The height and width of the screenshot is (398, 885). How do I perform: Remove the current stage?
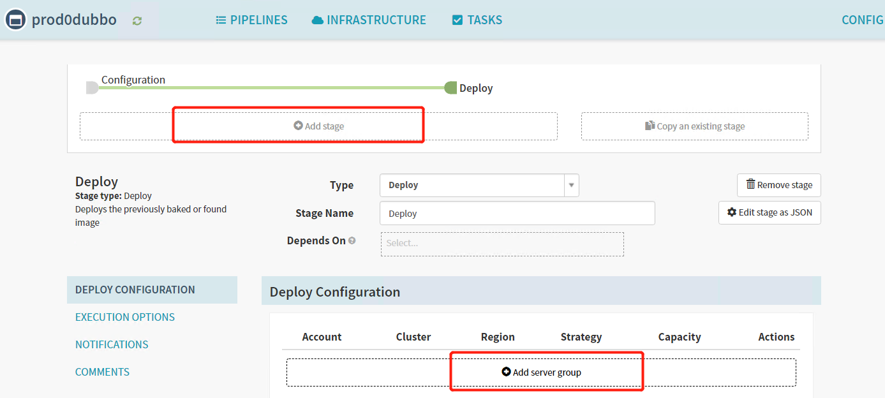(778, 185)
